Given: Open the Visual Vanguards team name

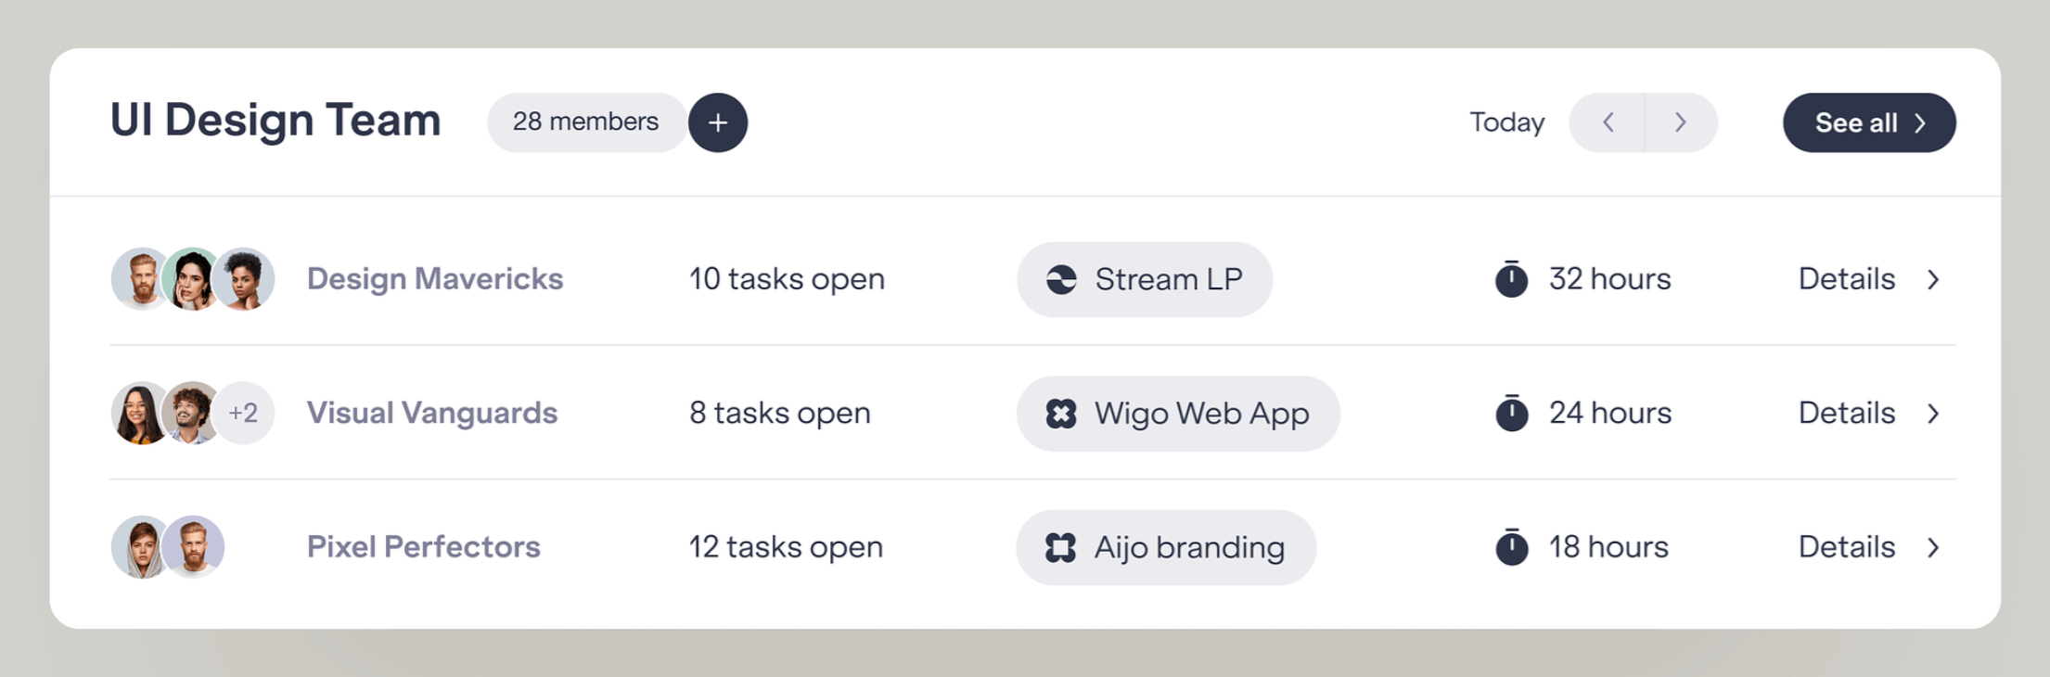Looking at the screenshot, I should click(431, 414).
